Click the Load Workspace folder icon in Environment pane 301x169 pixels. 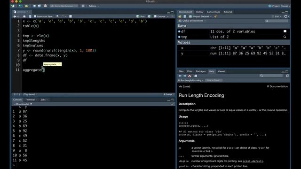[x=180, y=16]
